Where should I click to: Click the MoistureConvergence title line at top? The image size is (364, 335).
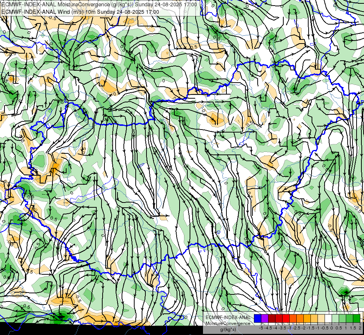click(x=99, y=4)
